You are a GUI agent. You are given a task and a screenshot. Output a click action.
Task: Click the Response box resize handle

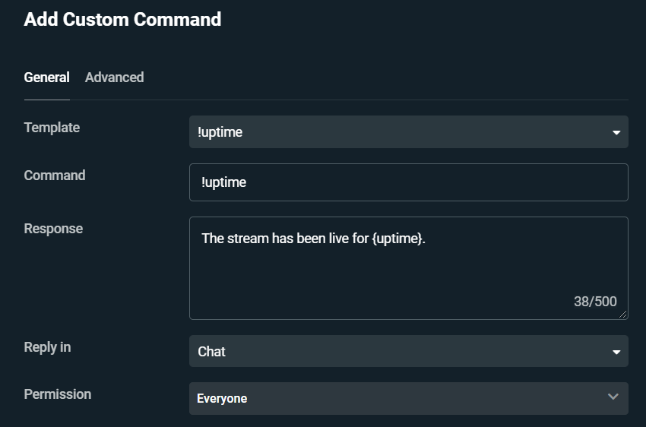point(623,315)
